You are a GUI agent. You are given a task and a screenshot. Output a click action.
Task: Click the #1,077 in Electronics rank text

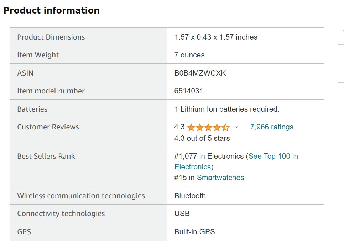click(x=209, y=156)
